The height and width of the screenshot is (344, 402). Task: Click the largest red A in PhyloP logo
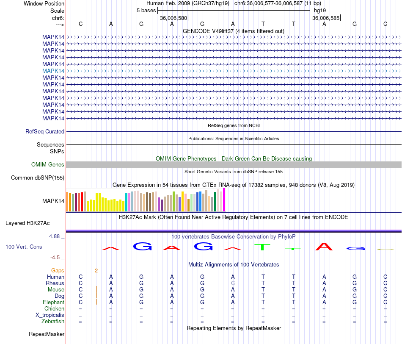click(x=324, y=247)
